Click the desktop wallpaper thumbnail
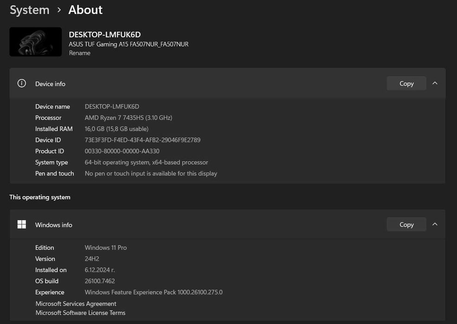457x324 pixels. tap(35, 42)
